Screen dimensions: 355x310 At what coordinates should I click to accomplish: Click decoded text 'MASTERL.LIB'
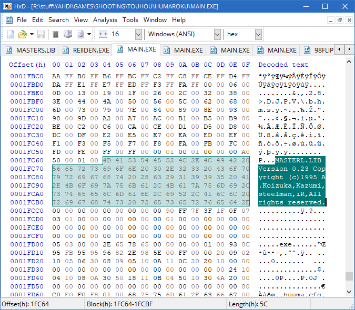pyautogui.click(x=298, y=160)
